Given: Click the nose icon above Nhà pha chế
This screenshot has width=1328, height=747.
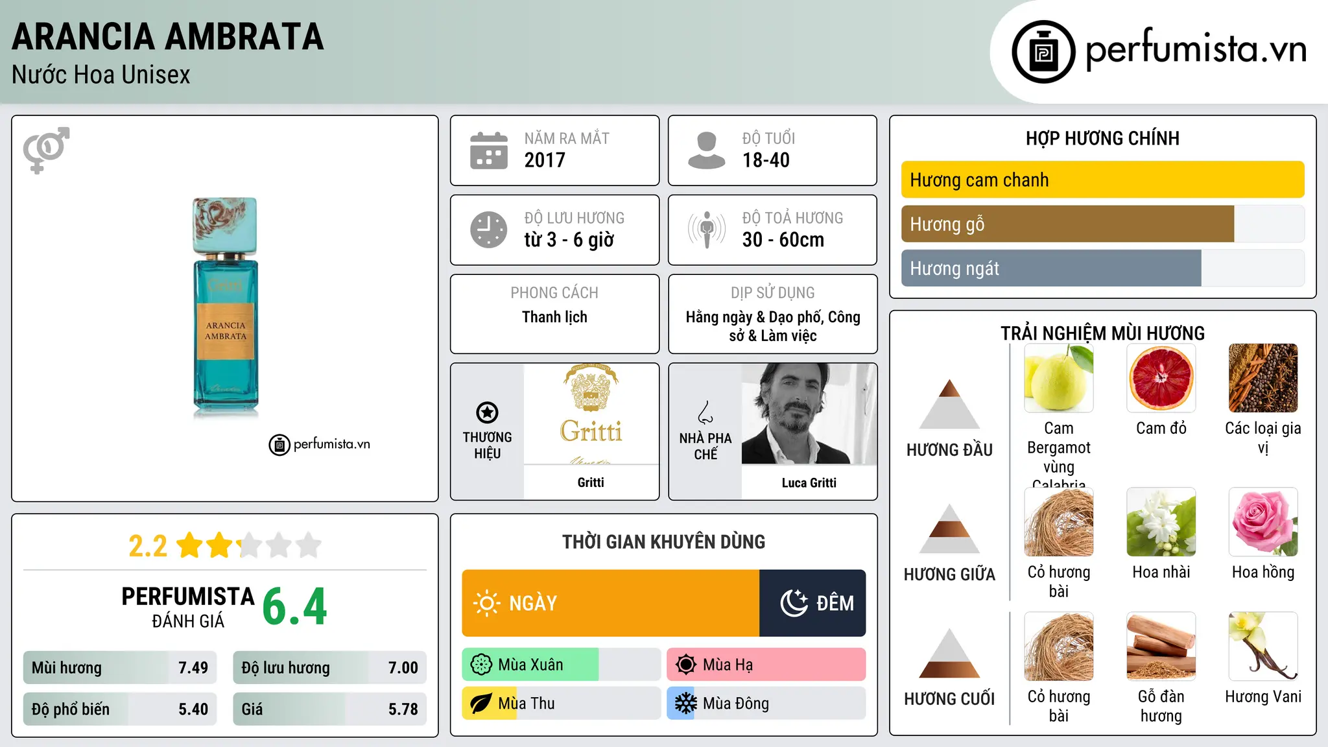Looking at the screenshot, I should (x=705, y=412).
